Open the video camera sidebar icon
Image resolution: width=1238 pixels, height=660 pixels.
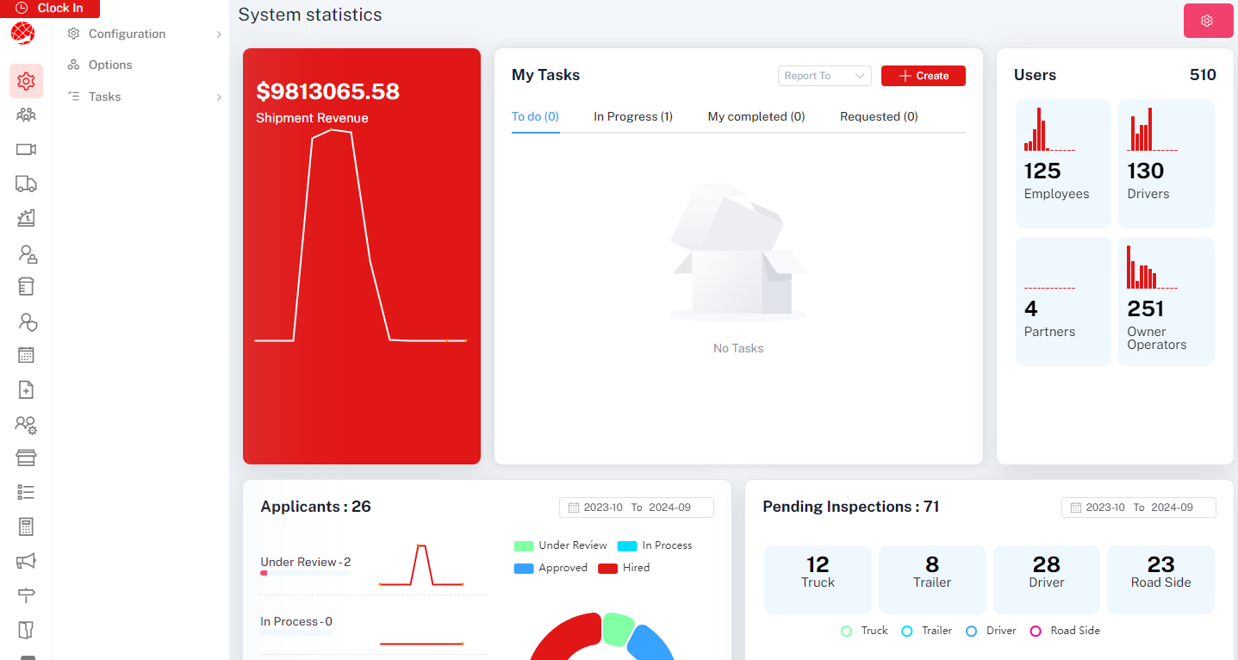26,149
